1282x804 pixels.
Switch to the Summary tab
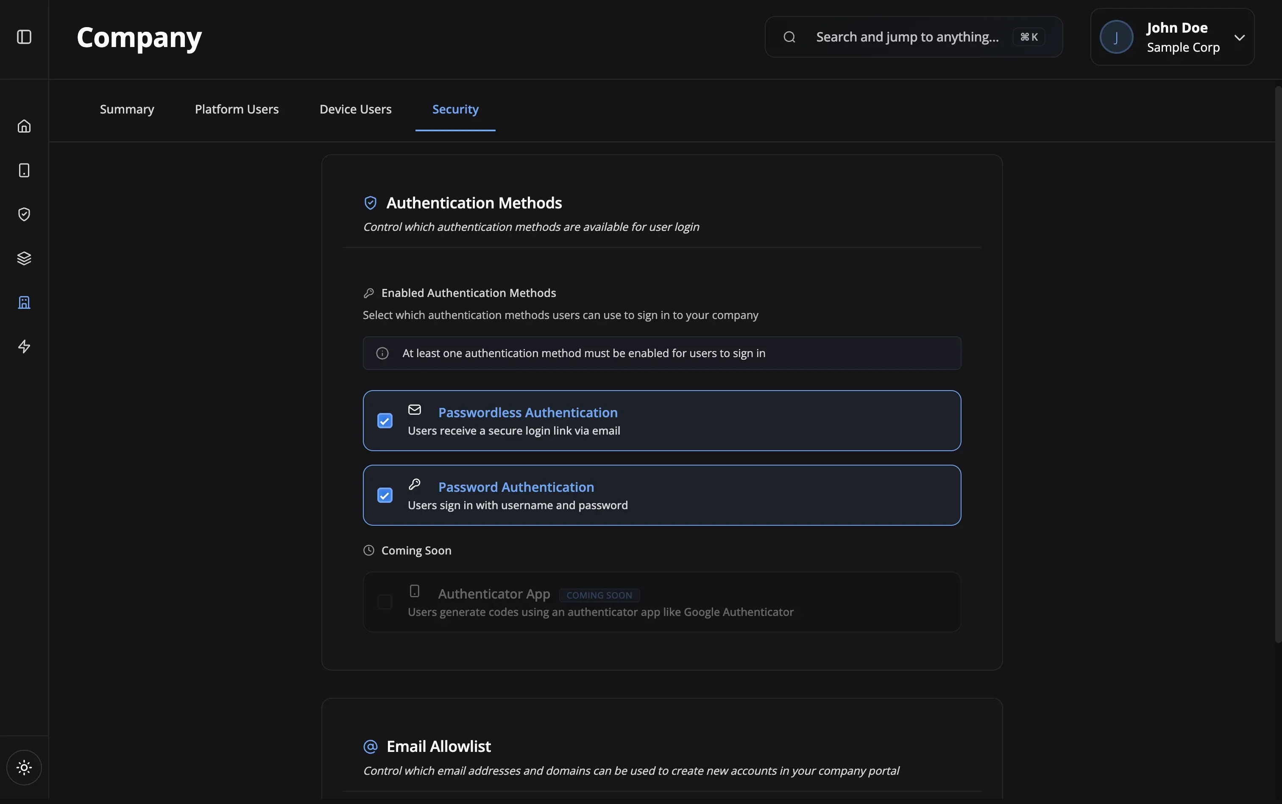tap(127, 109)
